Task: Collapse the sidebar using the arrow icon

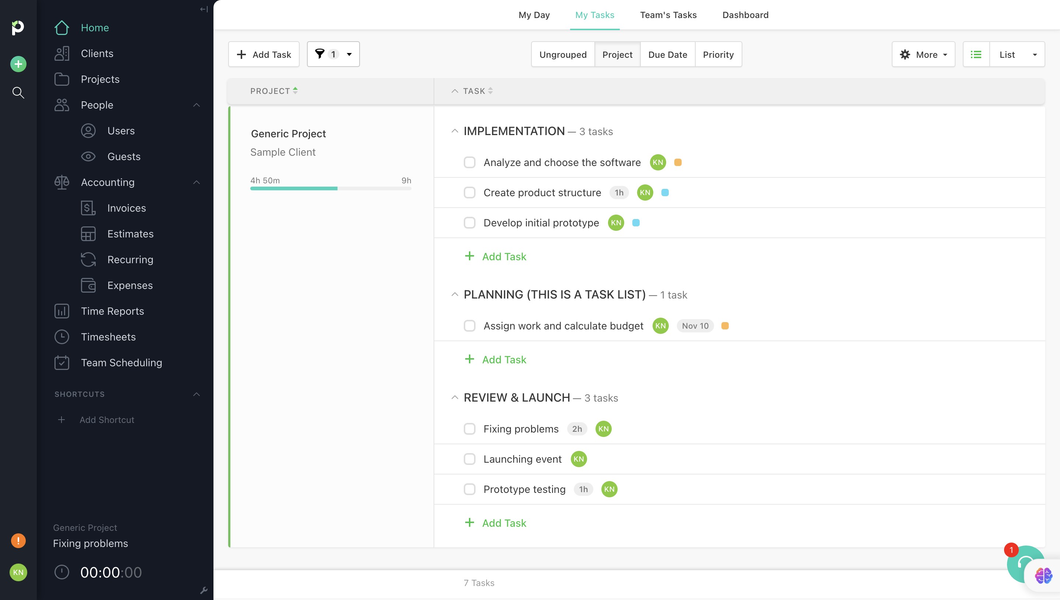Action: 204,9
